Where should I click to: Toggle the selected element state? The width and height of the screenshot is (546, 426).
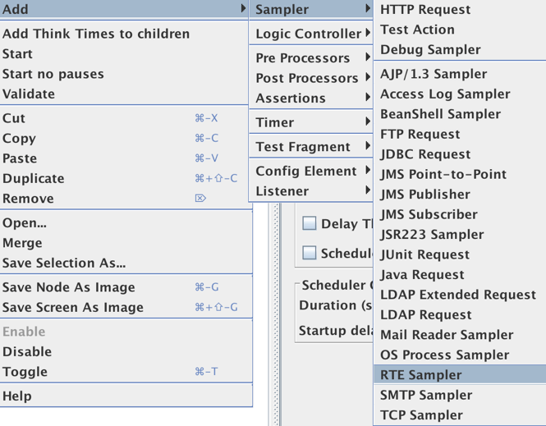(126, 372)
